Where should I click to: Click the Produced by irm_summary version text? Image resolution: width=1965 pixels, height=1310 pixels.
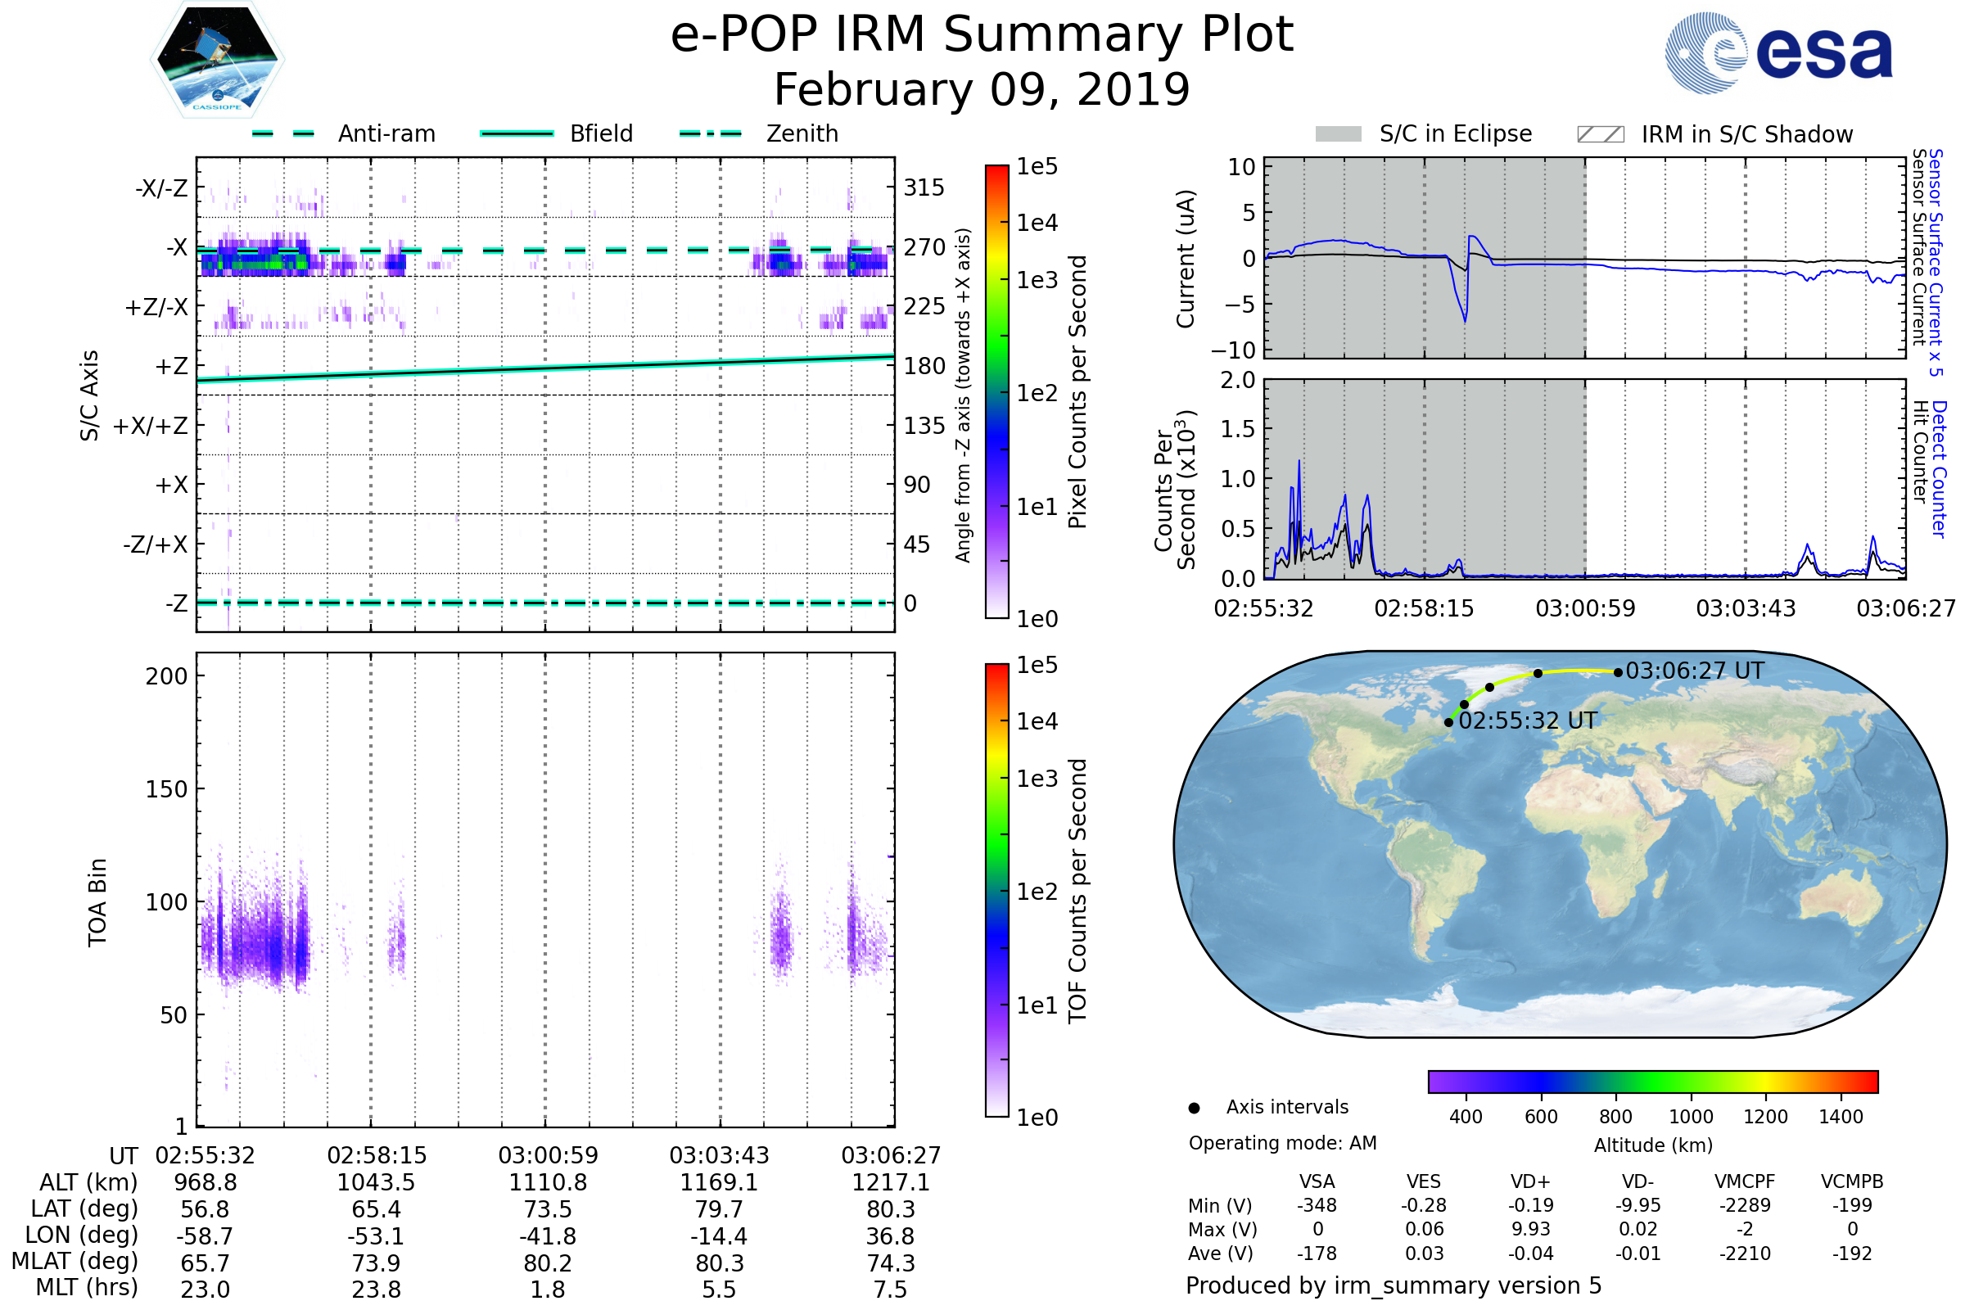pyautogui.click(x=1394, y=1285)
